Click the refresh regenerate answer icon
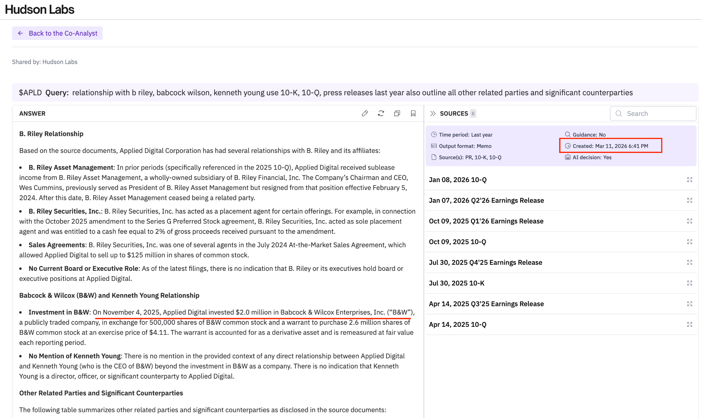Image resolution: width=702 pixels, height=418 pixels. [381, 114]
